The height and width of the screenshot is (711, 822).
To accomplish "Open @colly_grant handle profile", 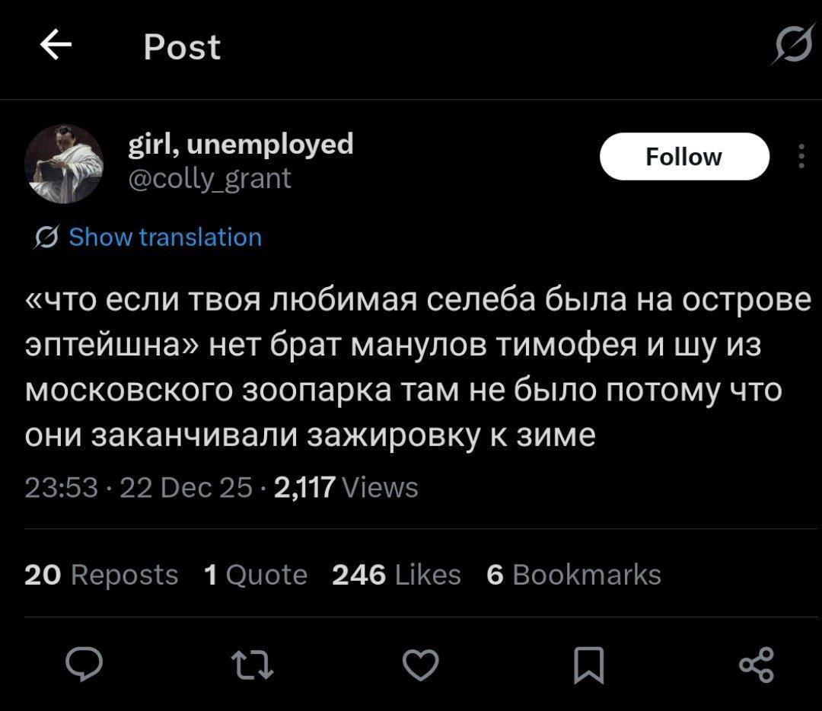I will [210, 178].
